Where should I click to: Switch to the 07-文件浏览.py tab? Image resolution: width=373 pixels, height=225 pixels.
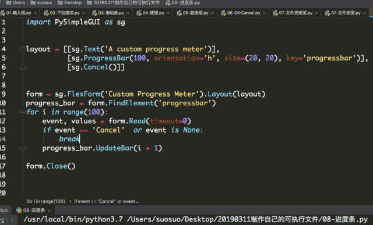pyautogui.click(x=346, y=13)
